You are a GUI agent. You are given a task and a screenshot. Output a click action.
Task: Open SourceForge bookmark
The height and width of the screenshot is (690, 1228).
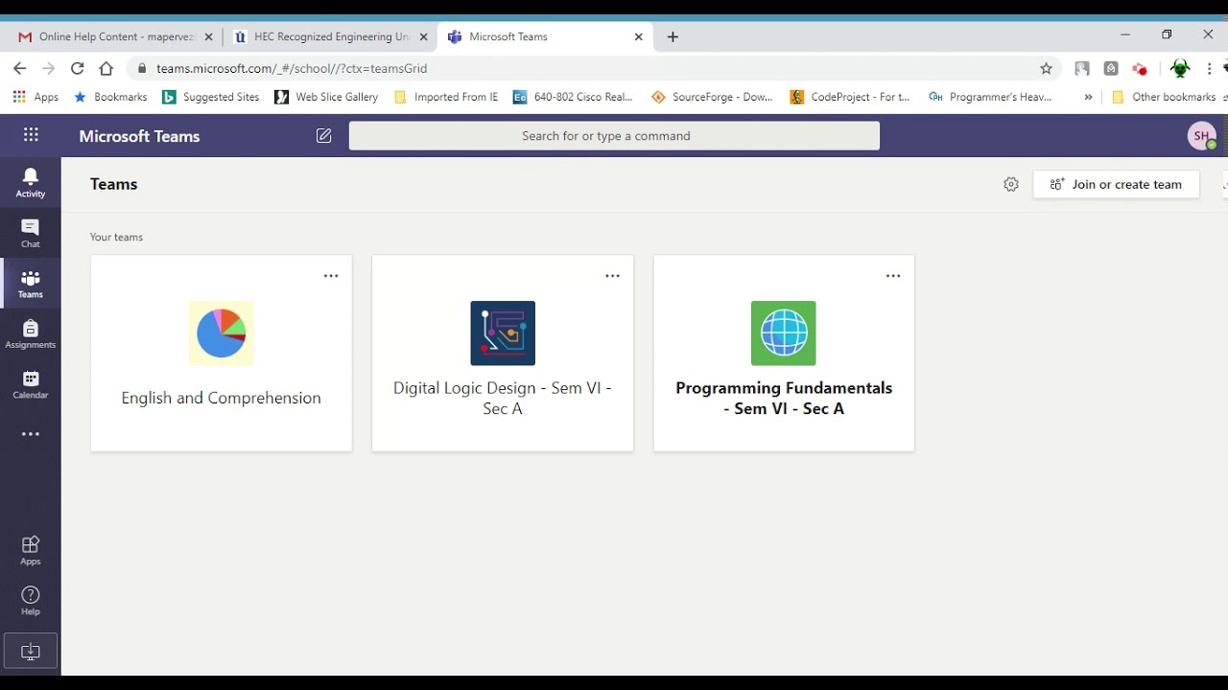pos(712,97)
